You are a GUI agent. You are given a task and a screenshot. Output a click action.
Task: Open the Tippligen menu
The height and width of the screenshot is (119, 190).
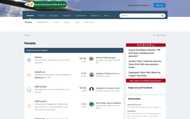coord(67,16)
